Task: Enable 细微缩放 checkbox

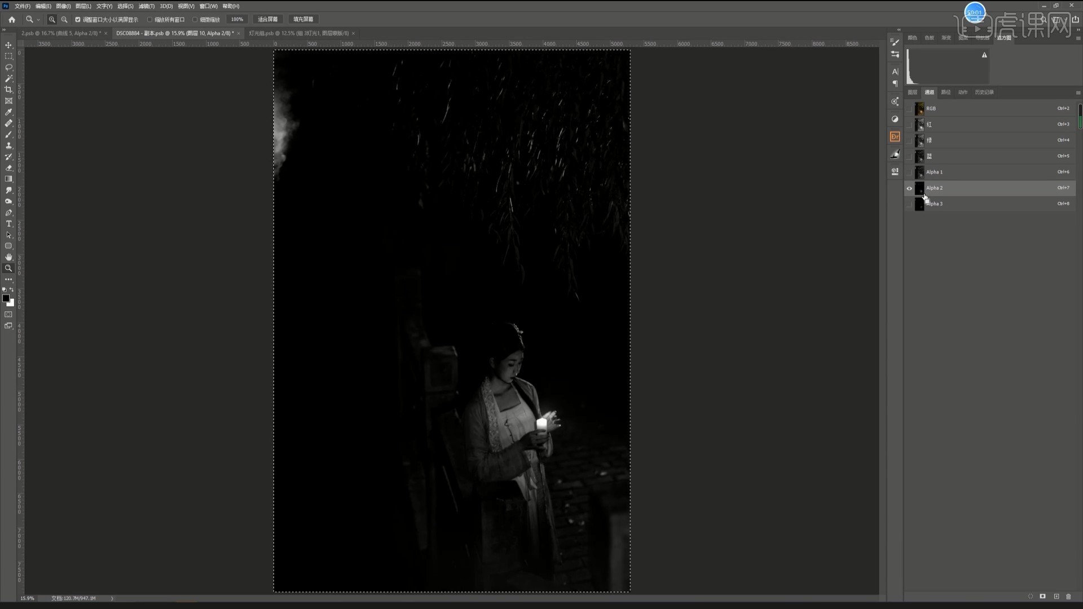Action: tap(195, 19)
